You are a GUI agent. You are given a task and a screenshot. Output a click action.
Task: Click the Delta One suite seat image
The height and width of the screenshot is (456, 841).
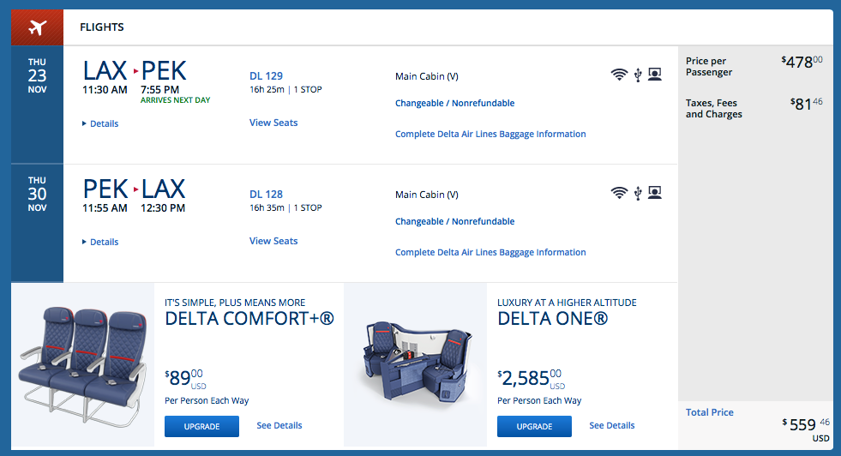(415, 361)
